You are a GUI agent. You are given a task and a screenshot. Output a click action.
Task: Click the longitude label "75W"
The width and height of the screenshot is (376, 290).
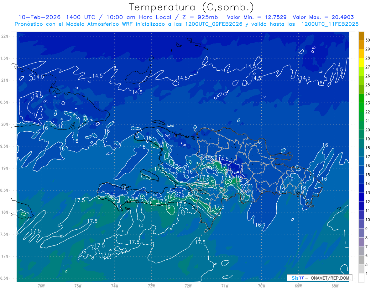point(78,286)
